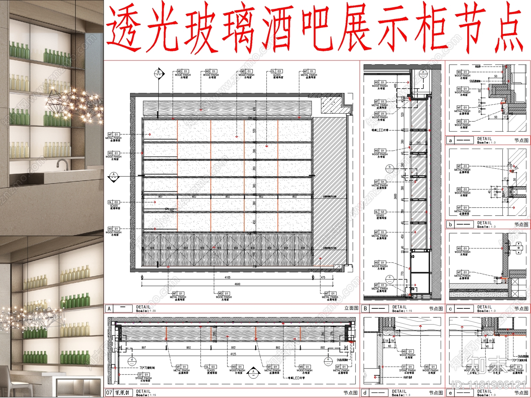531x398 pixels.
Task: Open the upper bar shelving rendering photo
Action: pos(52,118)
